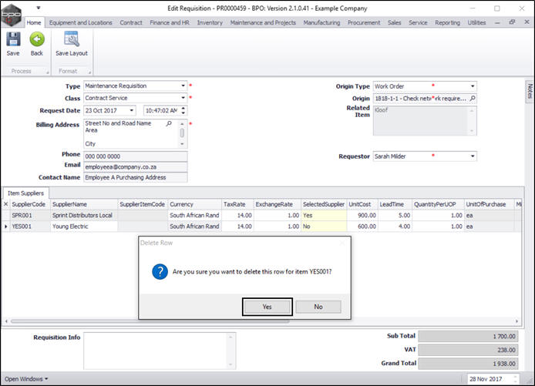The width and height of the screenshot is (535, 386).
Task: Click the grid corner X icon
Action: tap(6, 204)
